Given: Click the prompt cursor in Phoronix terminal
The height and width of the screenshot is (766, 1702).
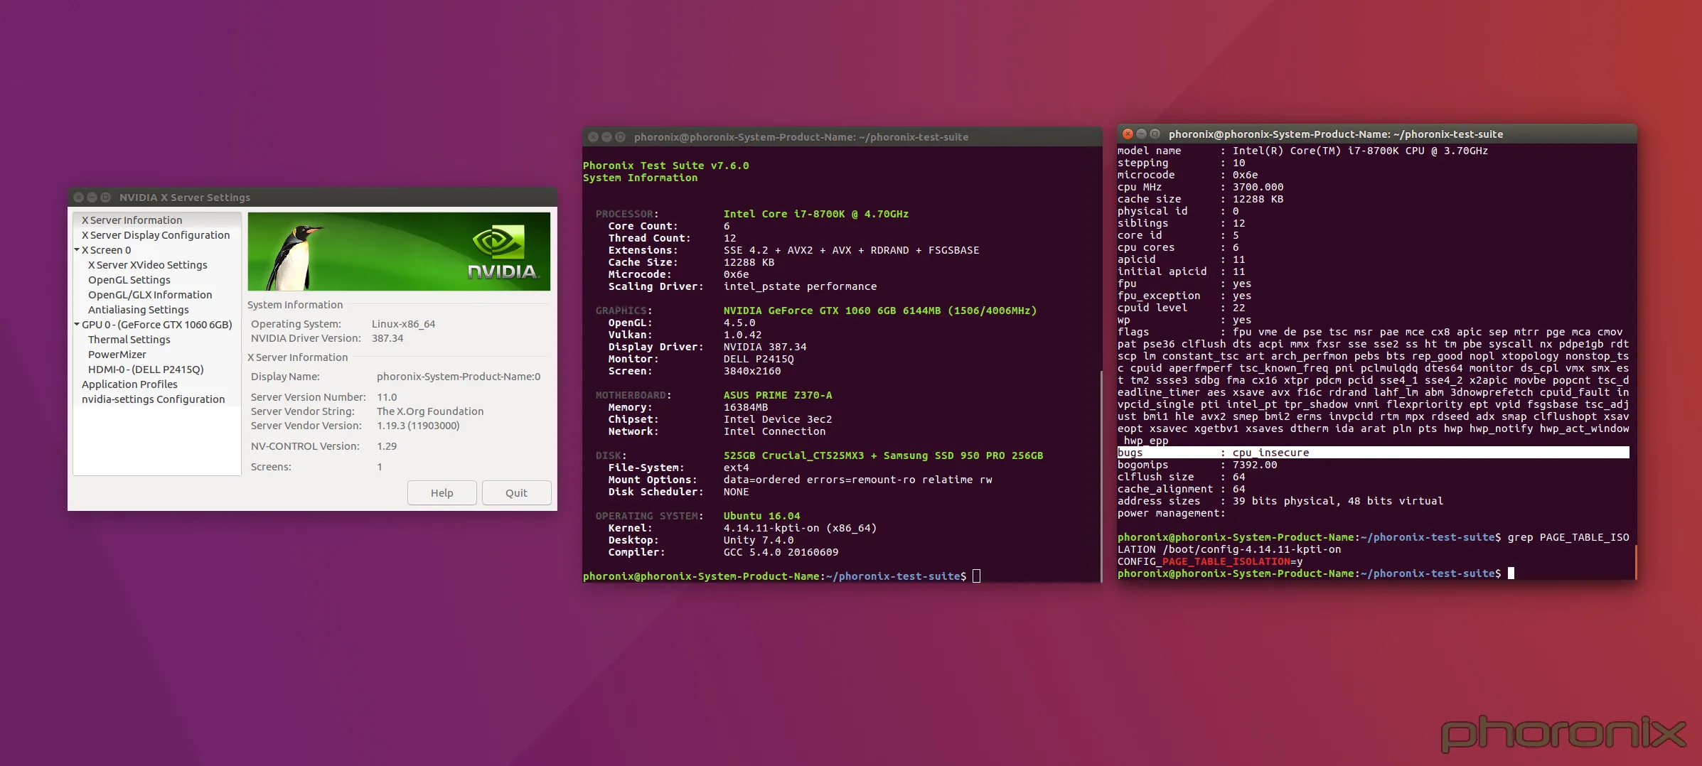Looking at the screenshot, I should tap(976, 576).
